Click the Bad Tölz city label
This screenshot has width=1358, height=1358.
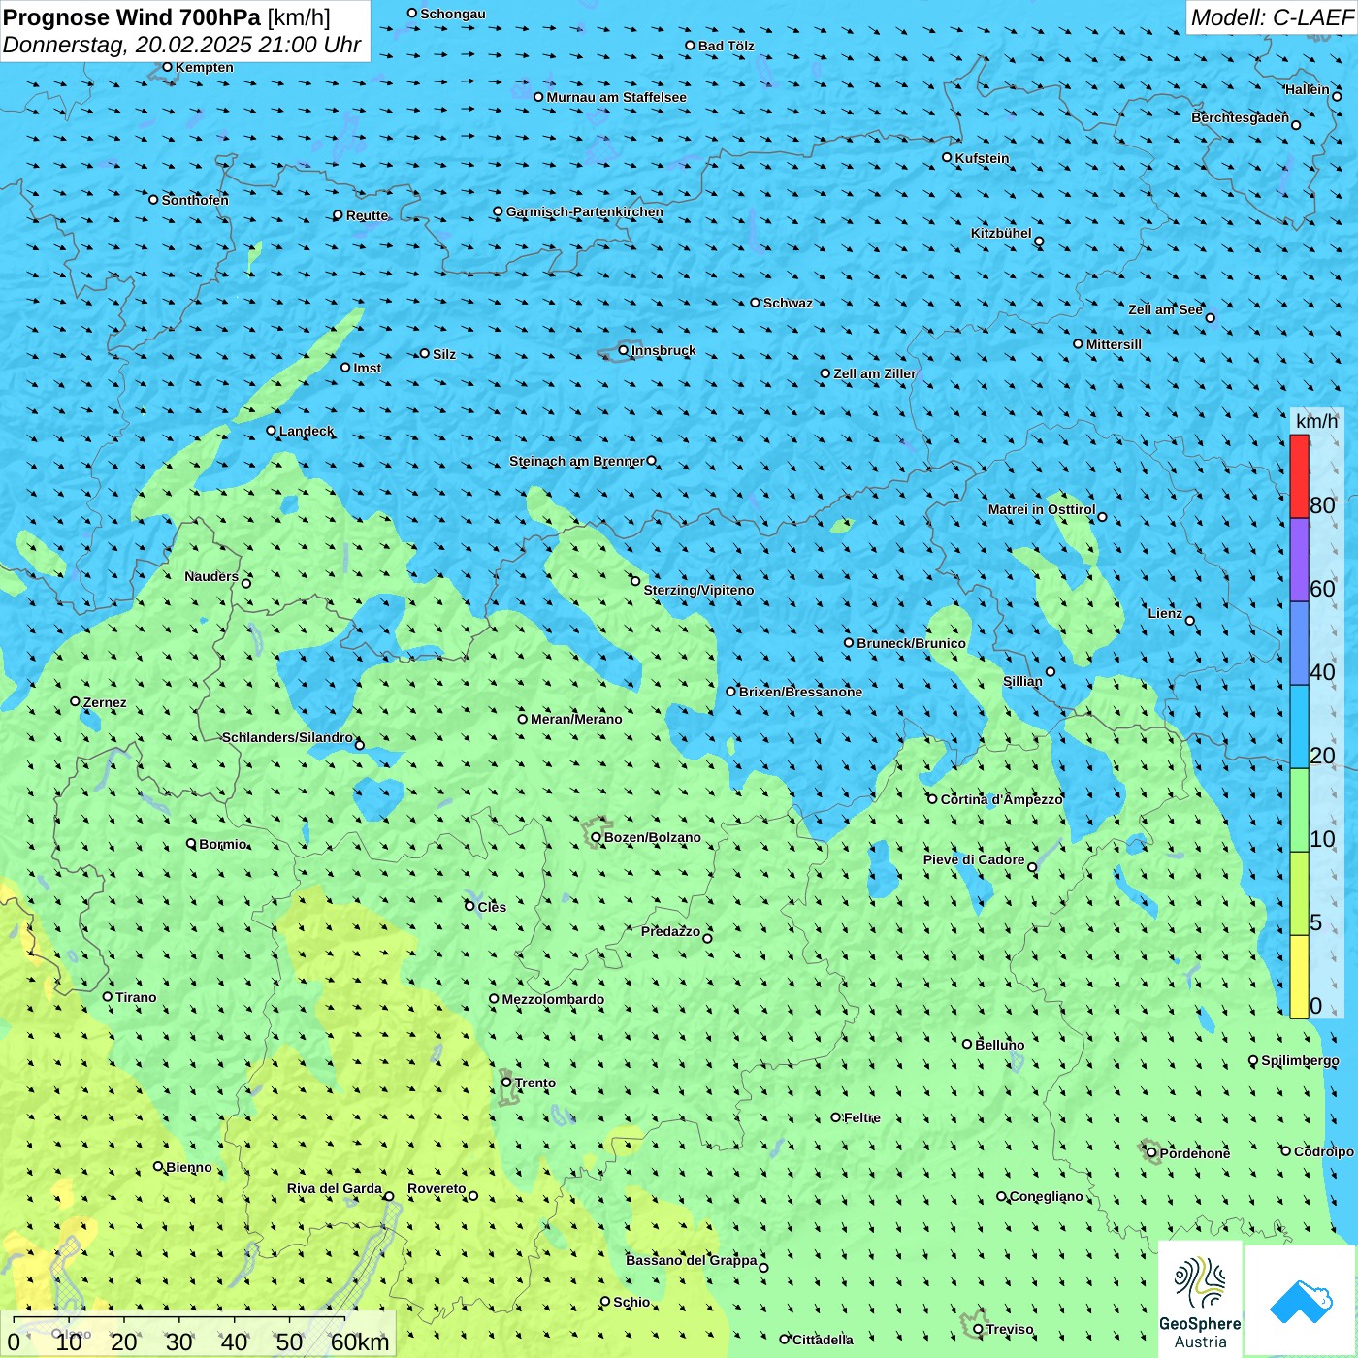click(x=727, y=46)
